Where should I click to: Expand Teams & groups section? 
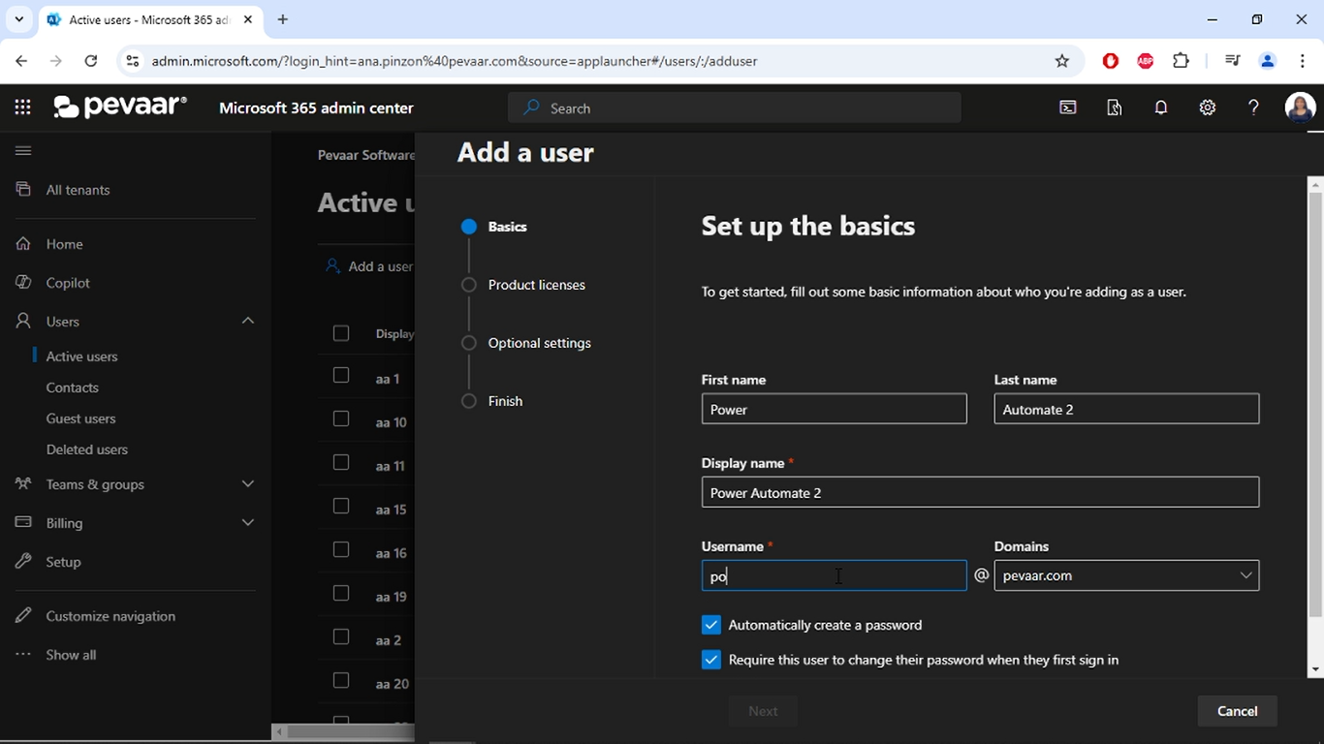[x=248, y=483]
